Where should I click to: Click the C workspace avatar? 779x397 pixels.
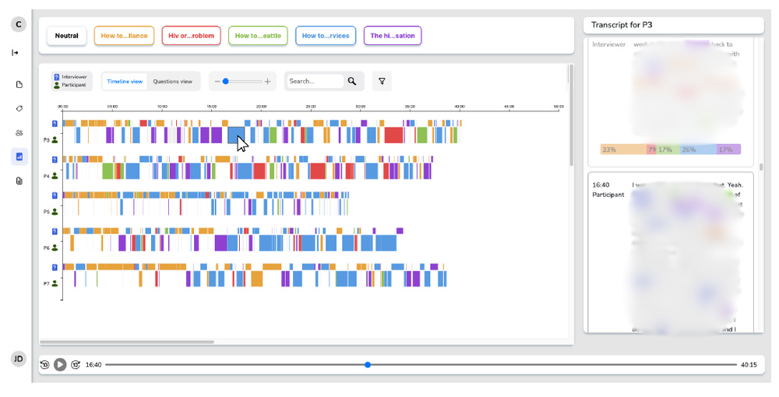tap(19, 24)
